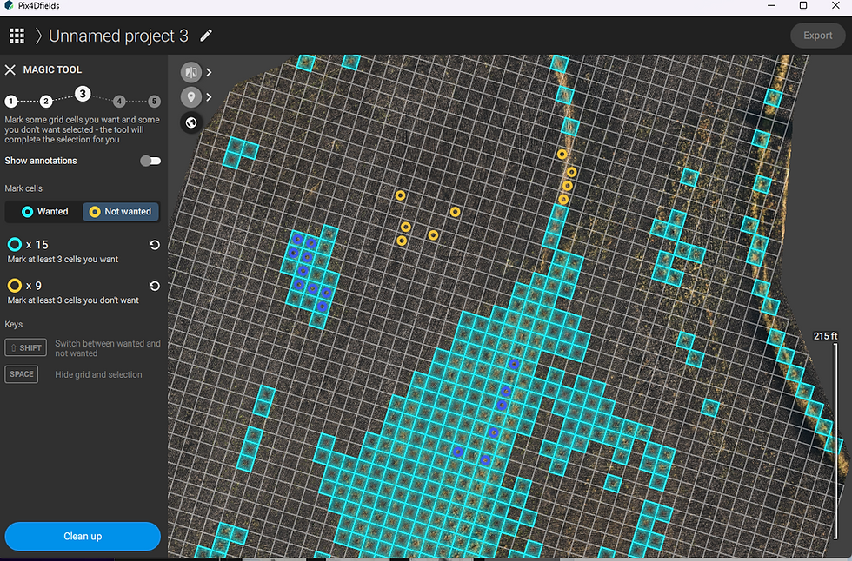Toggle the Show annotations switch
This screenshot has width=852, height=561.
[150, 161]
